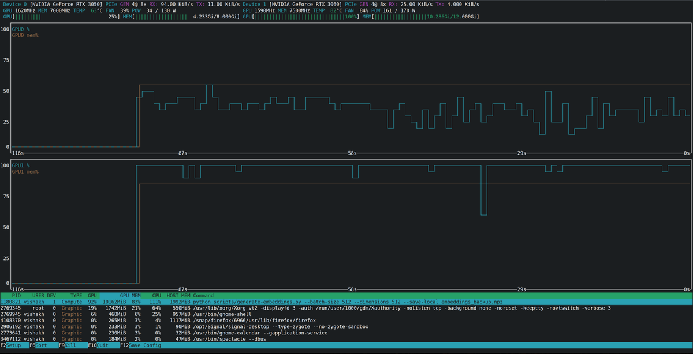This screenshot has width=693, height=354.
Task: Select the /usr/lib/xorg/Xorg command entry
Action: pyautogui.click(x=402, y=308)
